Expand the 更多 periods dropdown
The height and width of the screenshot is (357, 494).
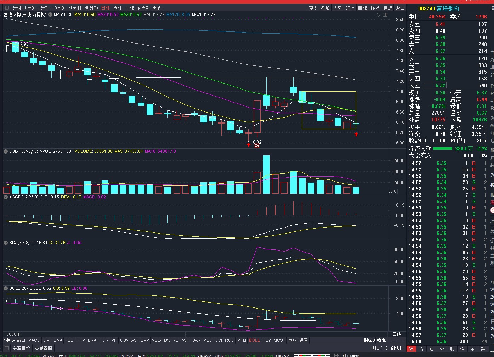pos(158,8)
